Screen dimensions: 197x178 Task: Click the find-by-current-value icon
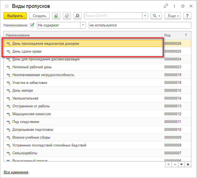[x=67, y=16]
